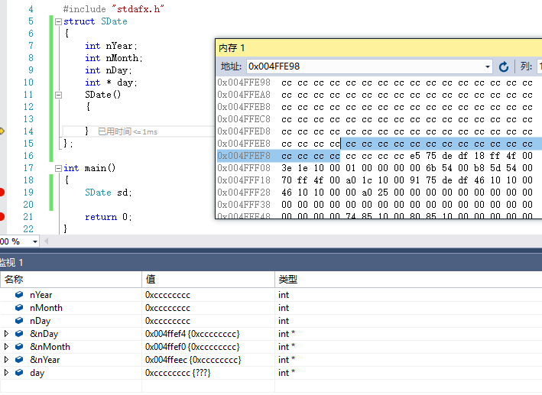The image size is (542, 395).
Task: Open the editor zoom percentage dropdown
Action: 35,241
